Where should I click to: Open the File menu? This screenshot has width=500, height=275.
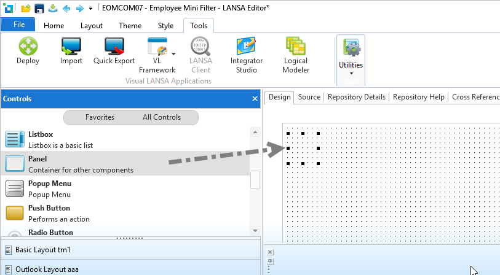[18, 25]
